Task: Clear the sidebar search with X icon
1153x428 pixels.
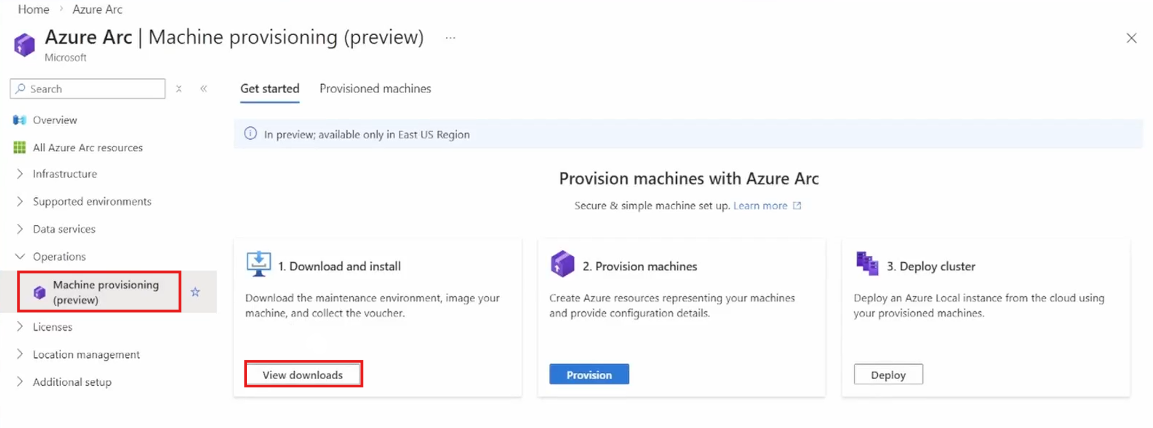Action: click(179, 89)
